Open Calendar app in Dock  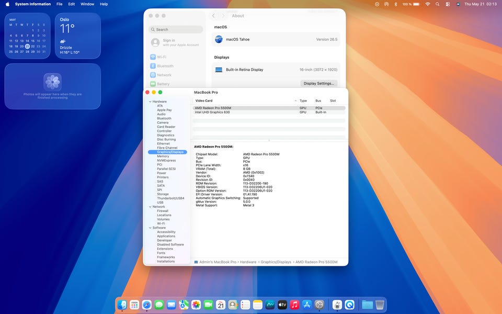point(221,305)
